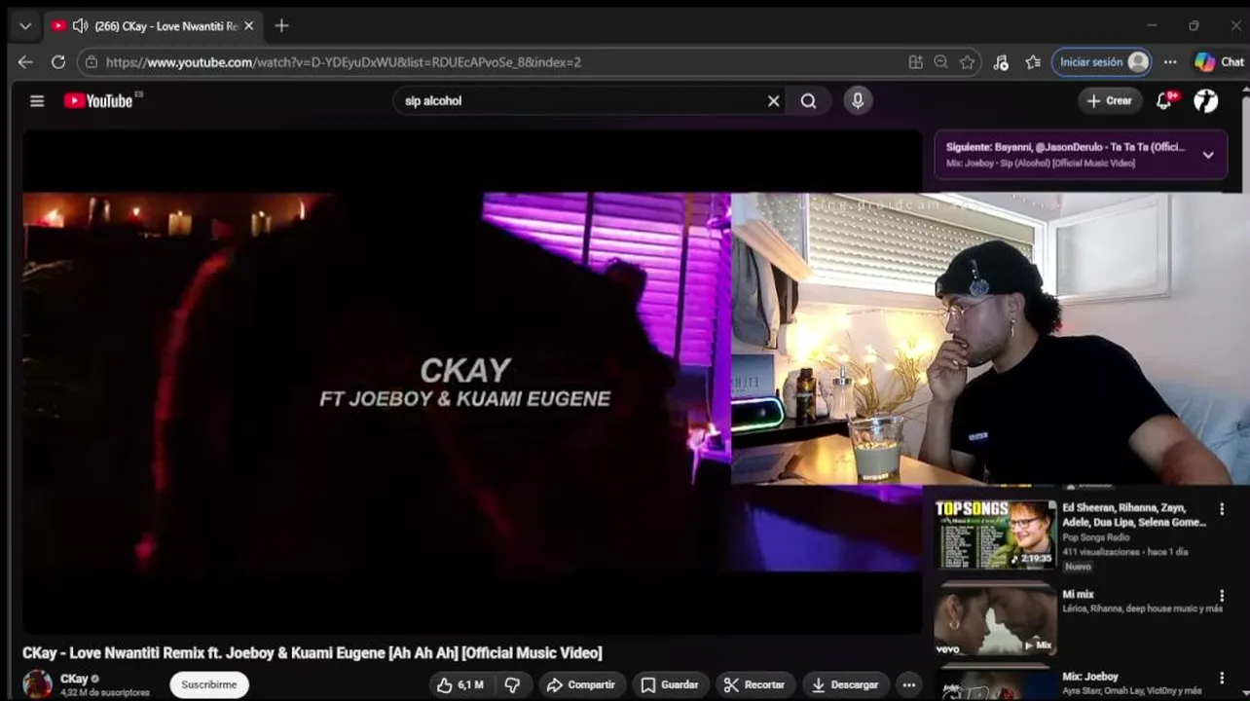Subscribe with the Suscribirme button
The image size is (1250, 701).
click(209, 684)
